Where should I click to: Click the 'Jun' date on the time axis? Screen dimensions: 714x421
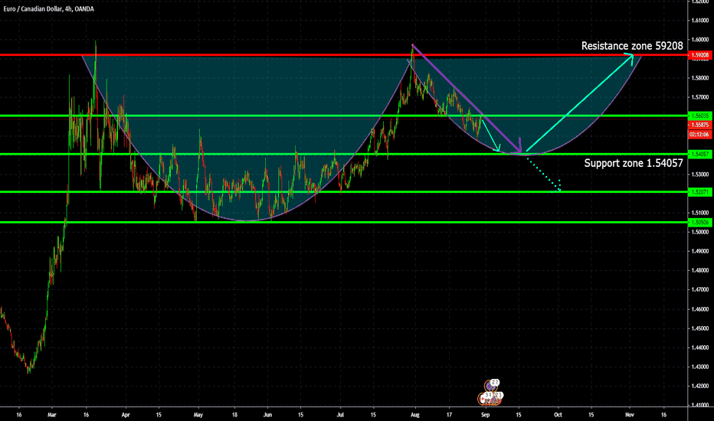click(268, 415)
